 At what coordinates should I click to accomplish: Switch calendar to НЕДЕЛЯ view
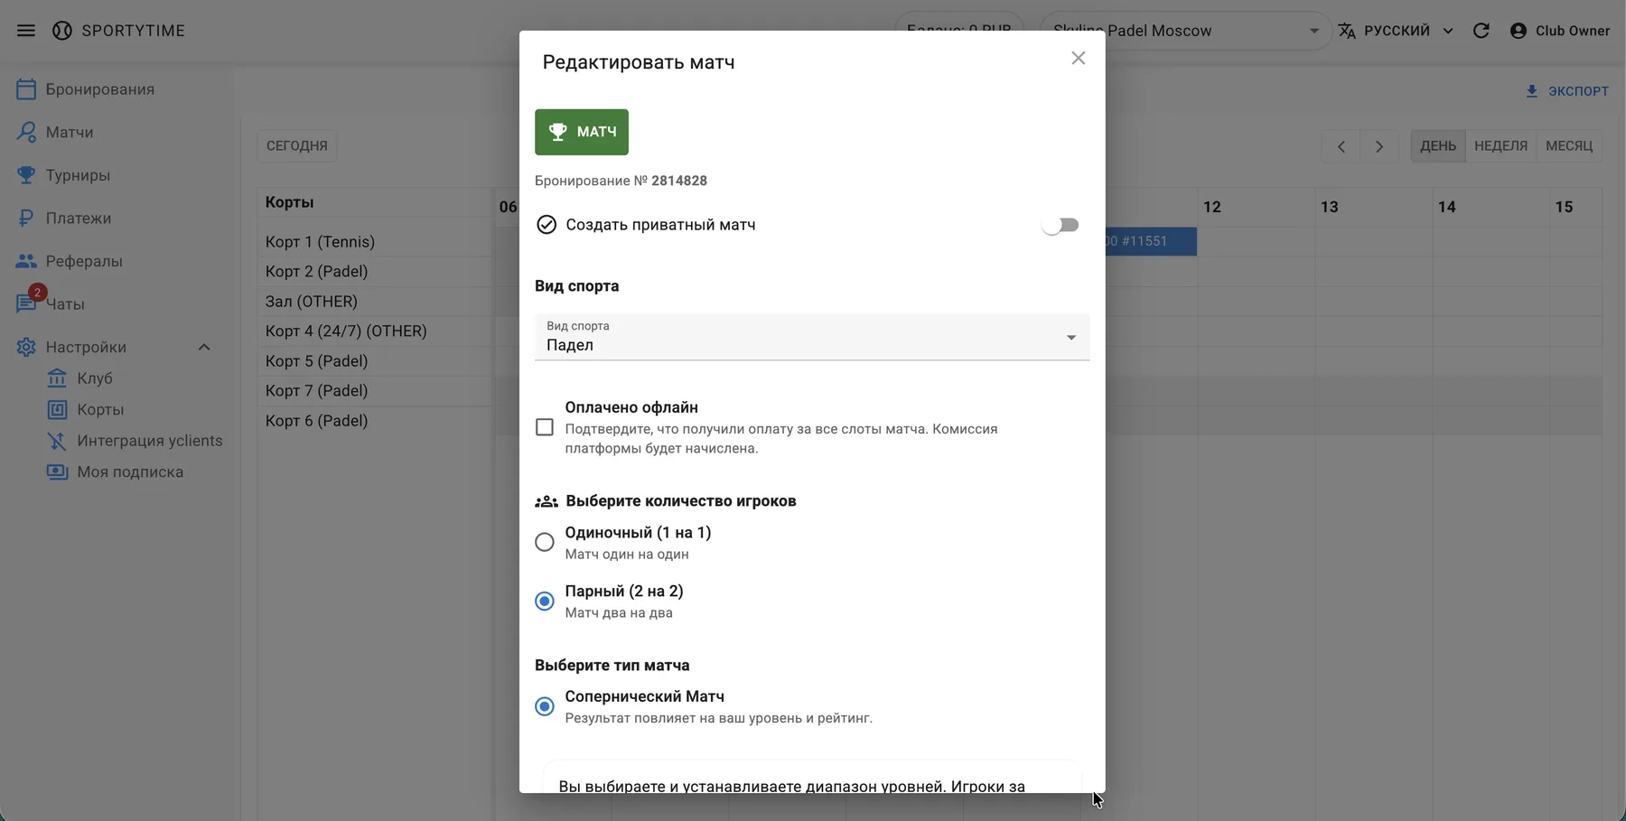1500,145
